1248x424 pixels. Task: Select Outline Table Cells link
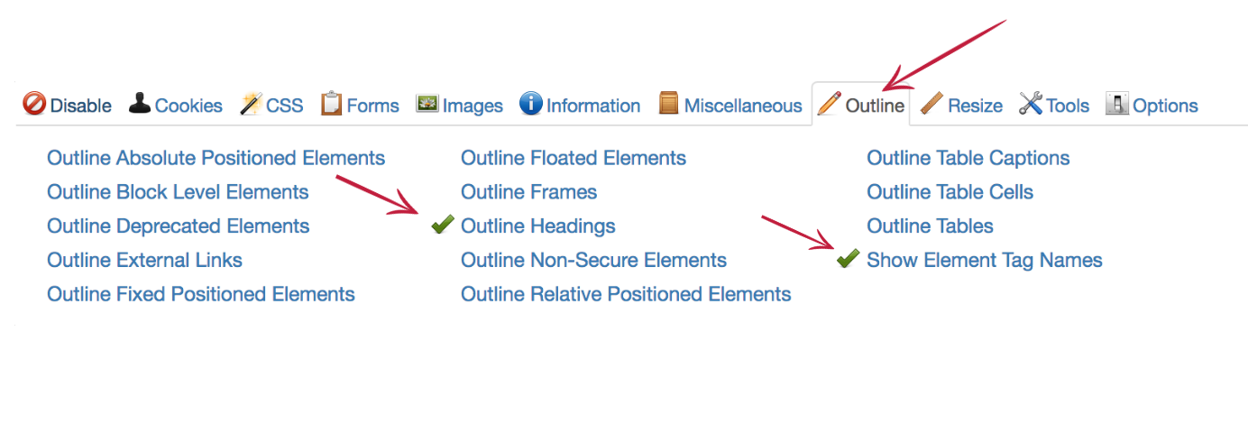point(950,192)
